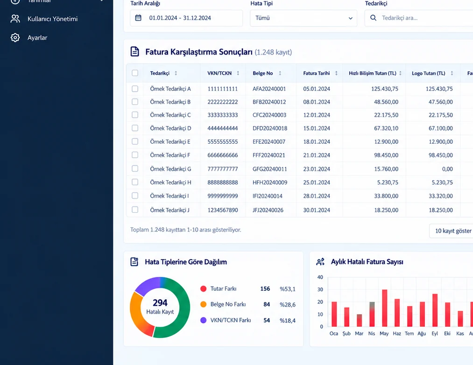Check the row for Örnek Tedarikçi A

coord(135,89)
